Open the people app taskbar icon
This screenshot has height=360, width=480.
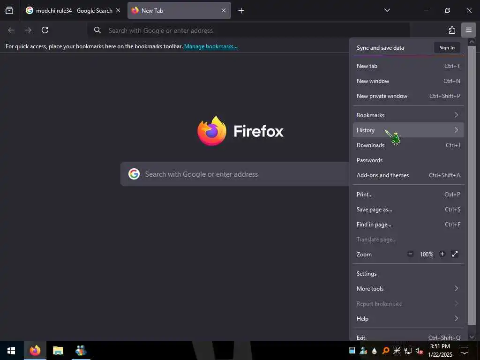point(81,351)
